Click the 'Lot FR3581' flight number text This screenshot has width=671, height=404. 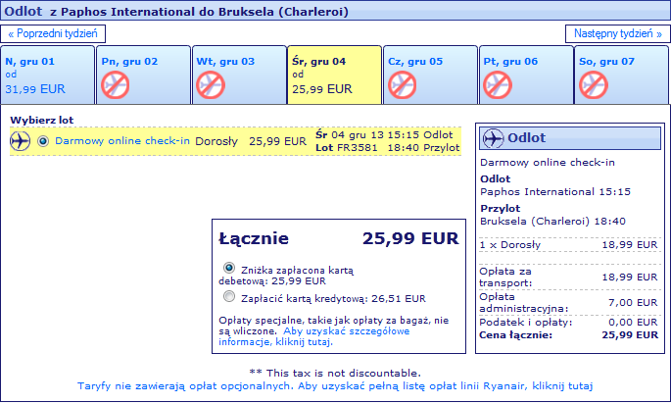tap(347, 148)
